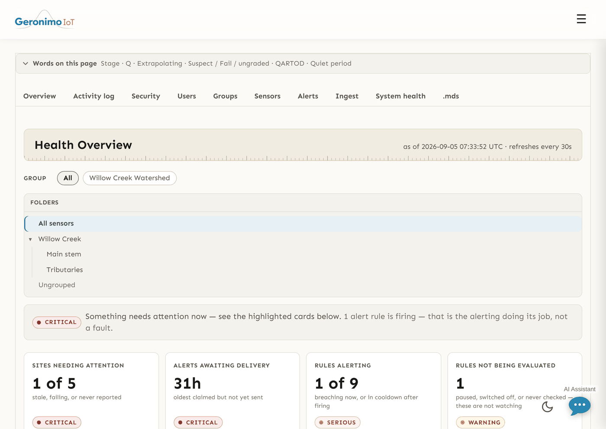Click the CRITICAL badge on Alerts Awaiting Delivery

(198, 423)
